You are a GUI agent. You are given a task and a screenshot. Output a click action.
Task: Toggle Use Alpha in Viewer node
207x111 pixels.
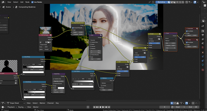click(187, 42)
